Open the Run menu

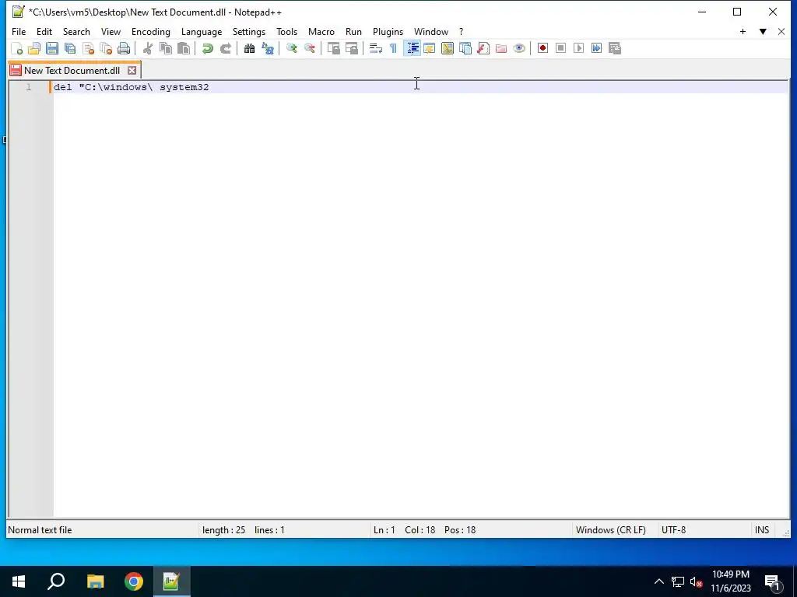point(354,31)
